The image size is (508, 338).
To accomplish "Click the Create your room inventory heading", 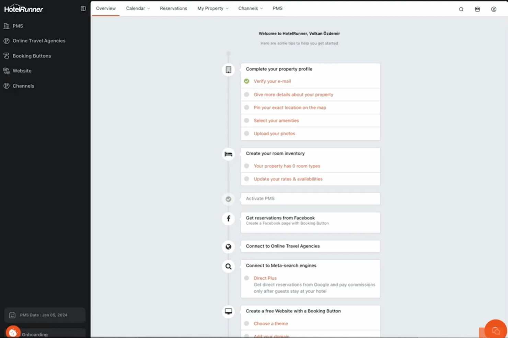I will (x=275, y=153).
